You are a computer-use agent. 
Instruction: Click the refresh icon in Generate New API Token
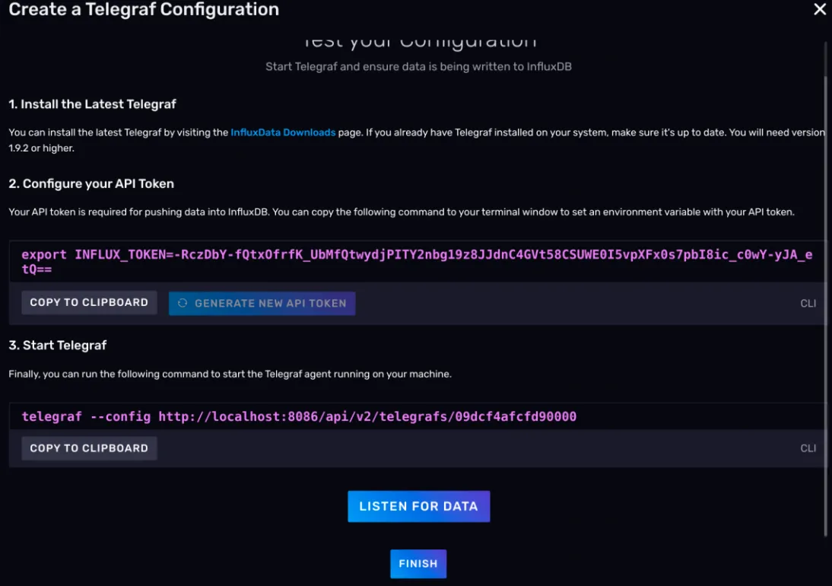[x=183, y=303]
